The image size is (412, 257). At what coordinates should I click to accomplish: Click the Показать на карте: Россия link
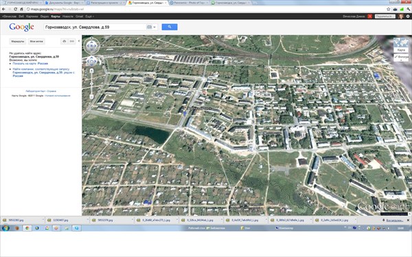pos(30,64)
